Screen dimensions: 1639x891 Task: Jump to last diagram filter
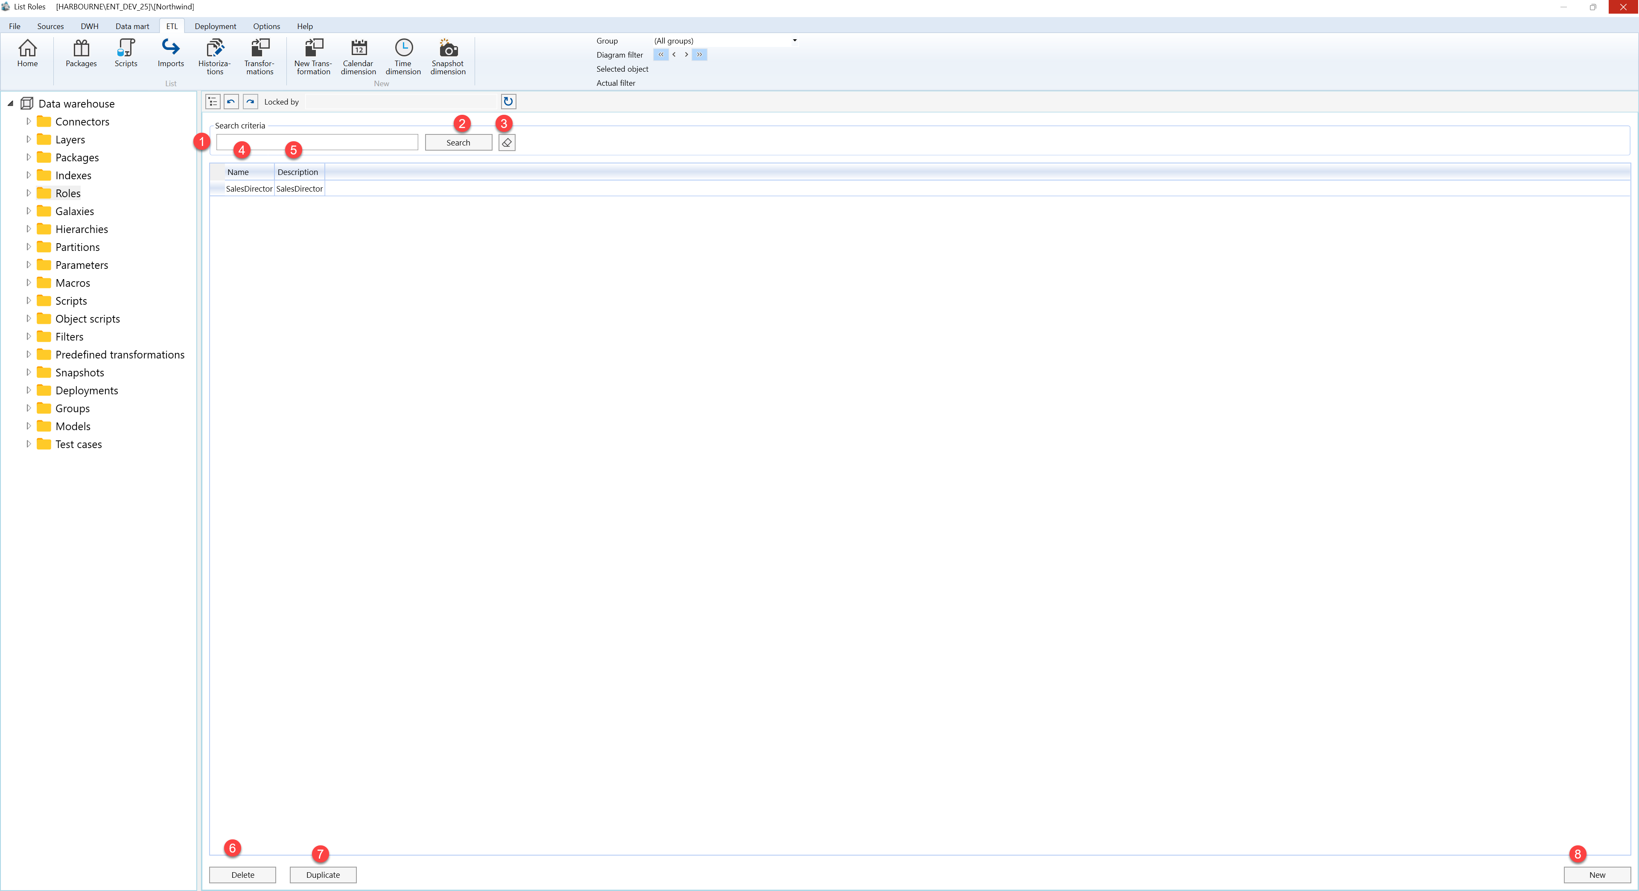699,55
